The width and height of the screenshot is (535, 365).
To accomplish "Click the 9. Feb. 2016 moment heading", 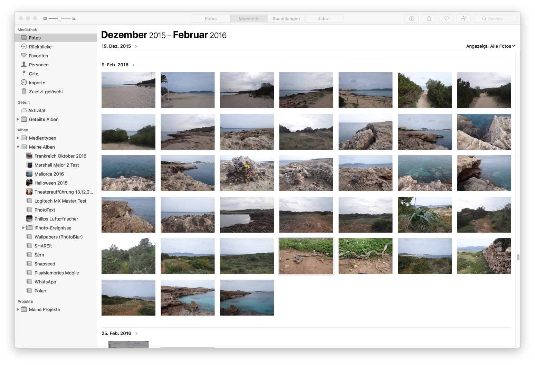I will pos(115,65).
